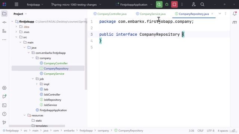The width and height of the screenshot is (239, 134).
Task: Open the Project view selector dropdown
Action: click(x=20, y=14)
